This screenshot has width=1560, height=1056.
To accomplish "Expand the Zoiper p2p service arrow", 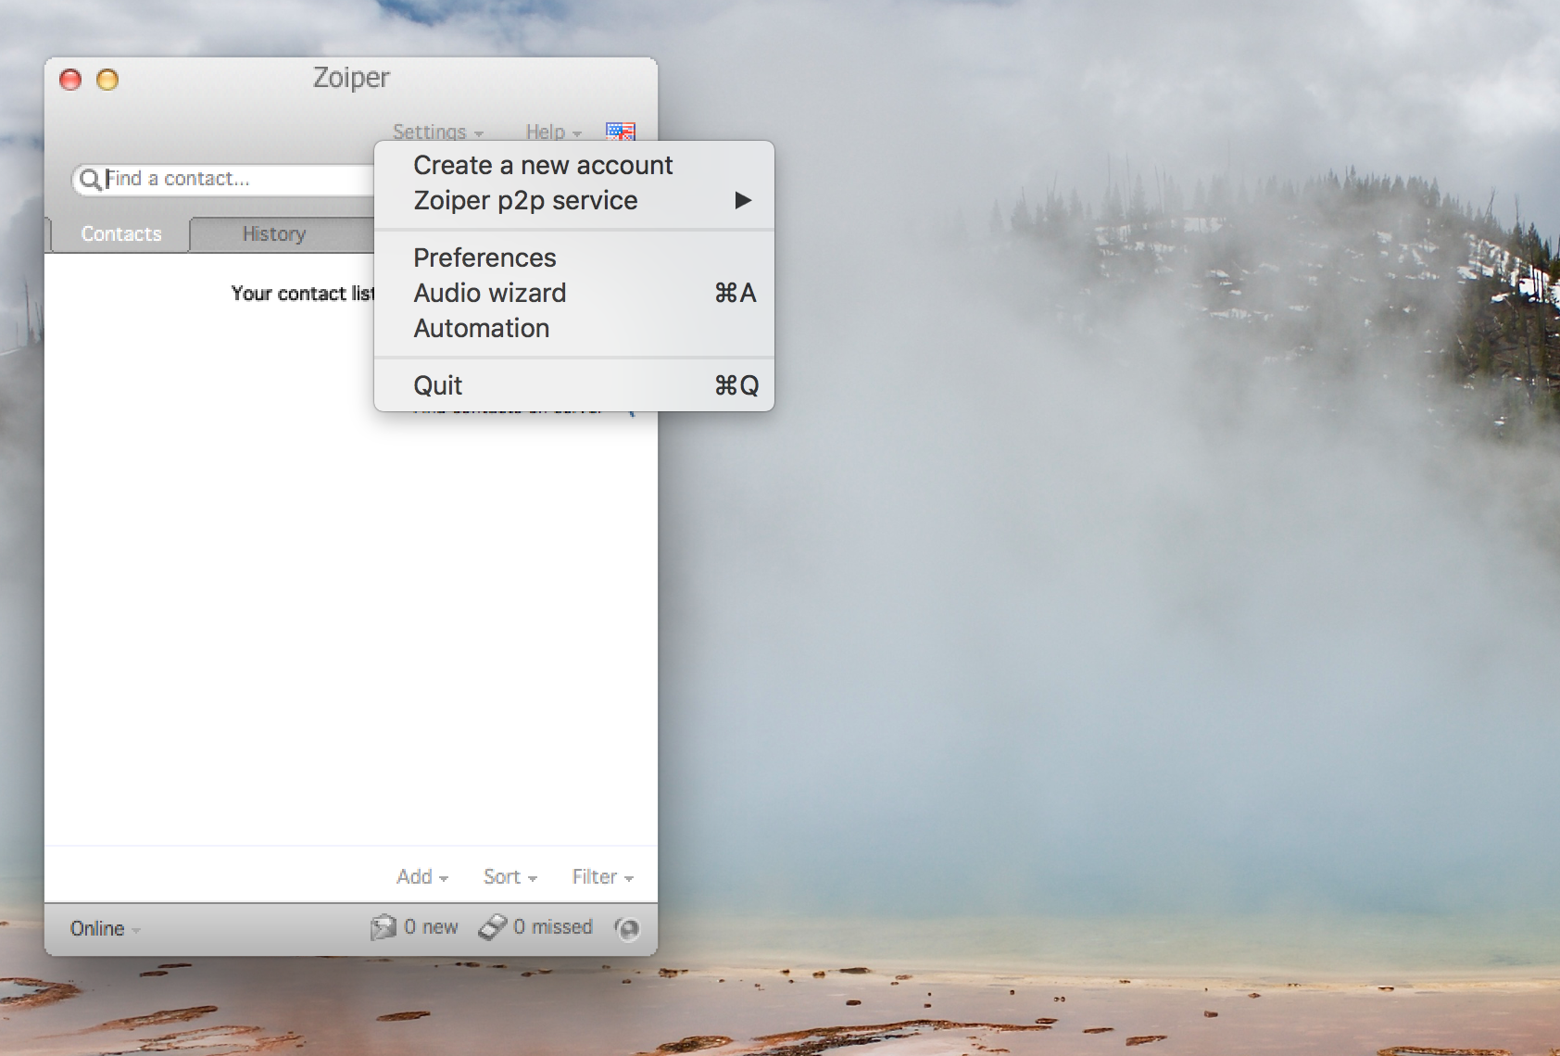I will coord(743,200).
